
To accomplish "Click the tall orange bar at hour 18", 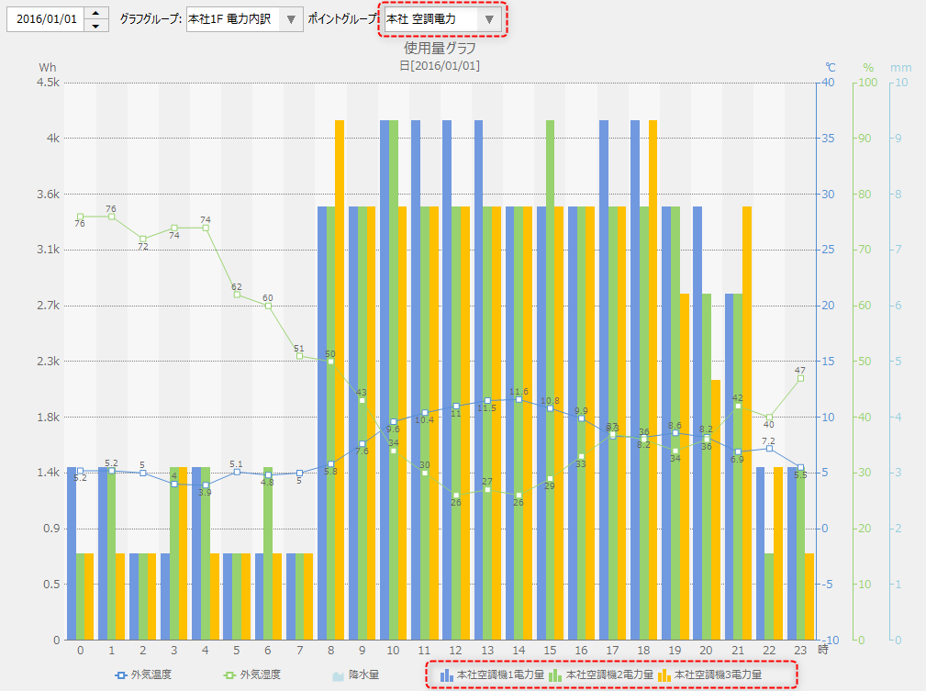I will (x=653, y=380).
